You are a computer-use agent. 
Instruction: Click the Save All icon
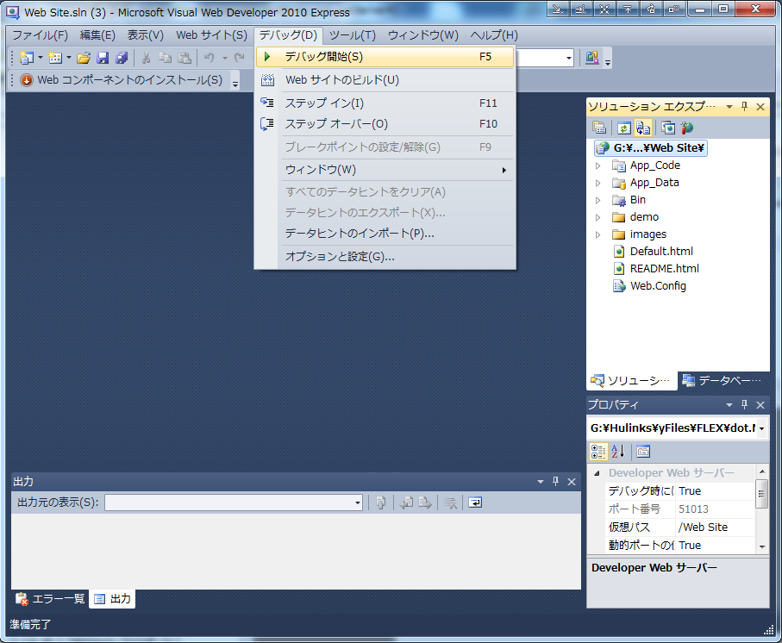click(122, 58)
